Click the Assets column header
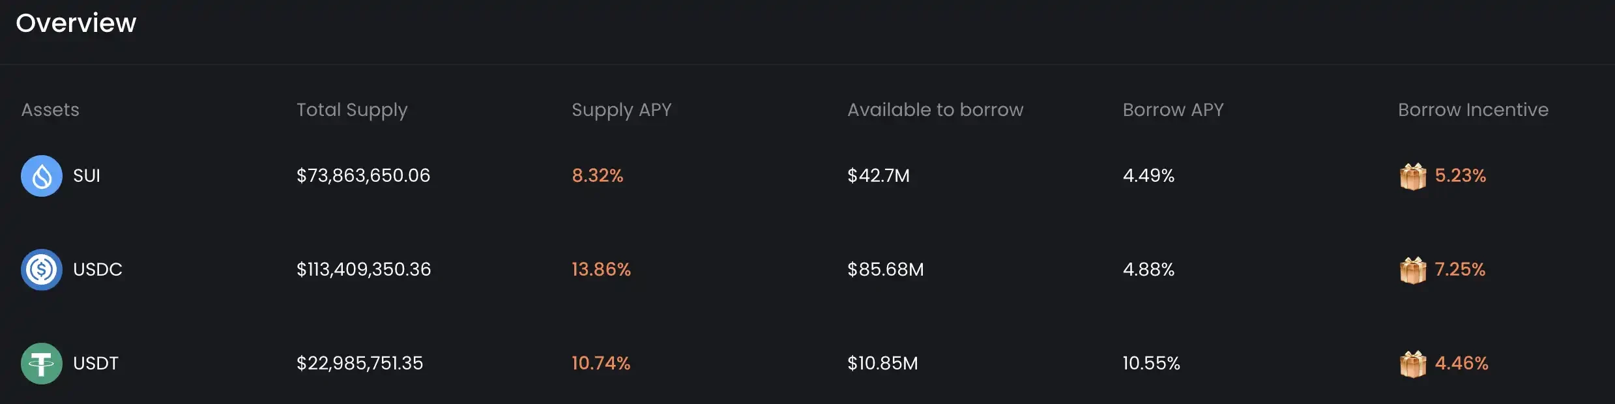 tap(50, 110)
